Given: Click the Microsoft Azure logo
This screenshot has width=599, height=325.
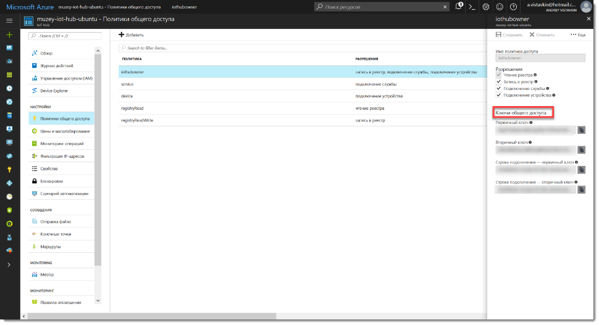Looking at the screenshot, I should [x=30, y=7].
